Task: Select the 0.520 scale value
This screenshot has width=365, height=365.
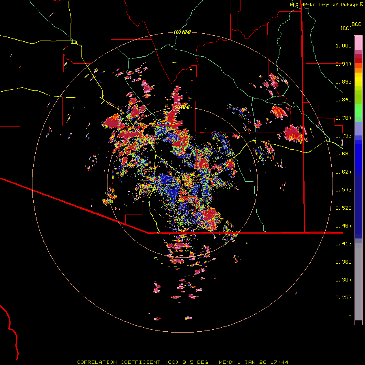Action: point(344,208)
